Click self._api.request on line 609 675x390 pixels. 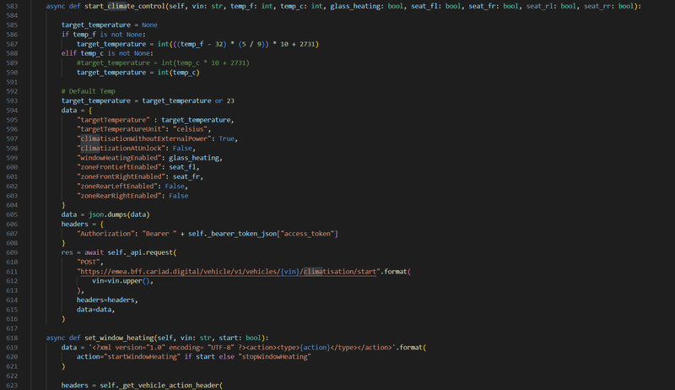140,252
